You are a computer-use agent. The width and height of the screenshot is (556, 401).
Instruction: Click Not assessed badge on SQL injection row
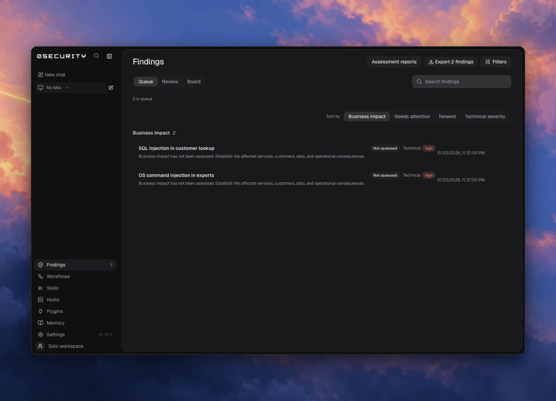coord(385,149)
